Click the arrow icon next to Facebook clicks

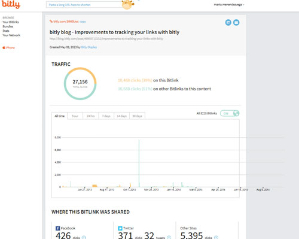tap(84, 237)
